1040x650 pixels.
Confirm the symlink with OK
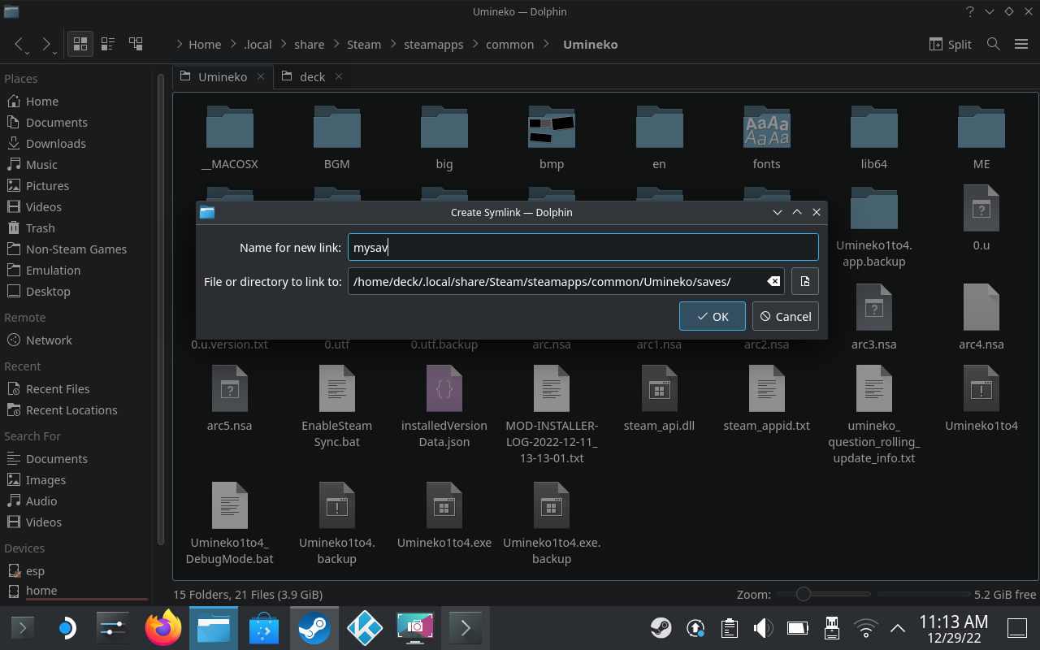tap(713, 316)
